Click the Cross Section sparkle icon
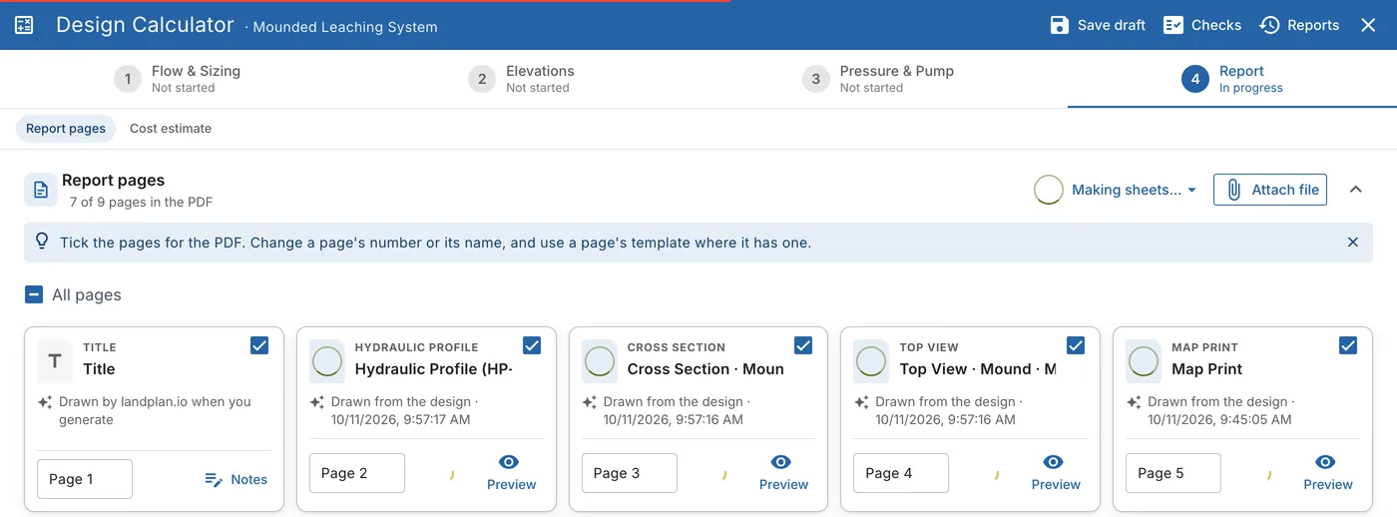Viewport: 1397px width, 517px height. [590, 402]
